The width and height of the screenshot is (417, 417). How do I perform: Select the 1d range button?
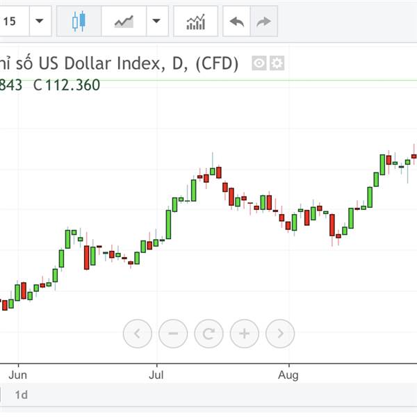click(x=22, y=395)
